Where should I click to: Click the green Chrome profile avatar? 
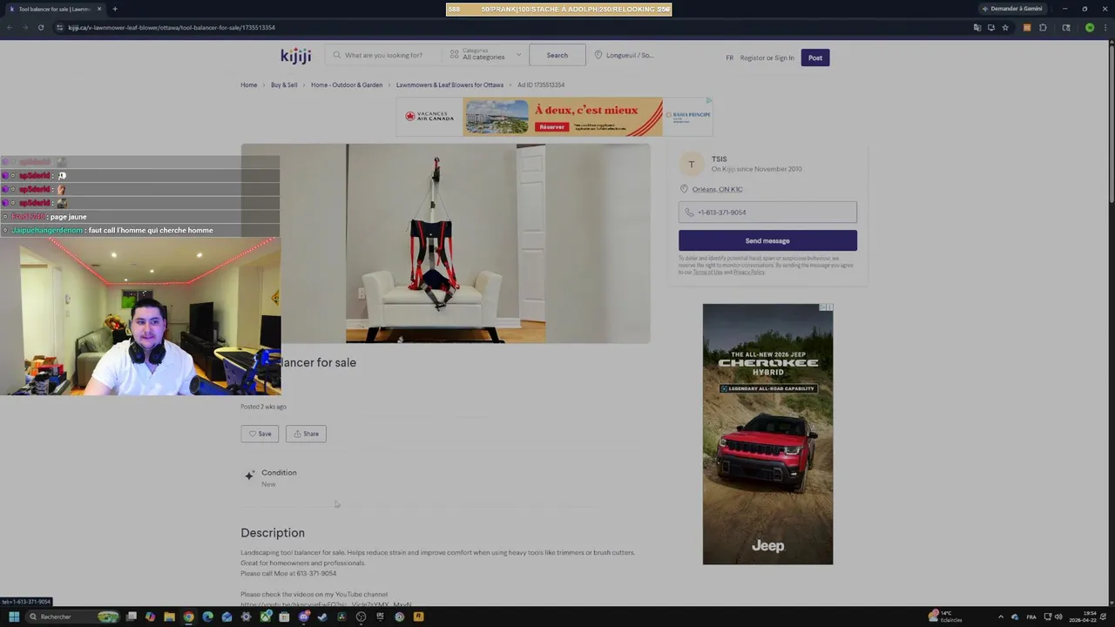click(1090, 28)
